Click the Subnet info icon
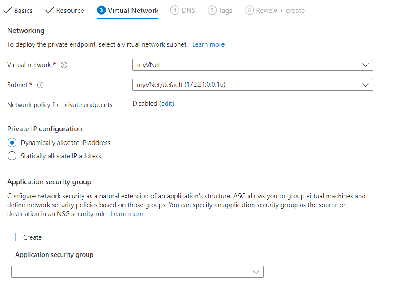This screenshot has width=395, height=281. [x=41, y=85]
